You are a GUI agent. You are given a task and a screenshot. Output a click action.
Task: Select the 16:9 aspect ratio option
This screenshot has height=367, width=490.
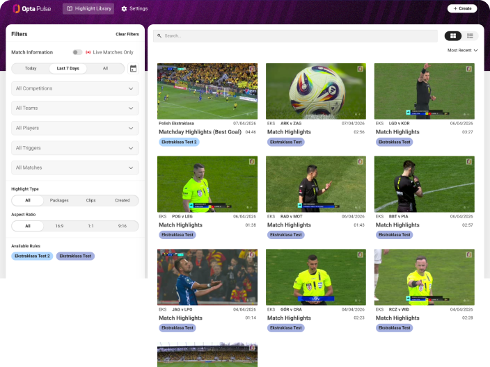point(59,226)
